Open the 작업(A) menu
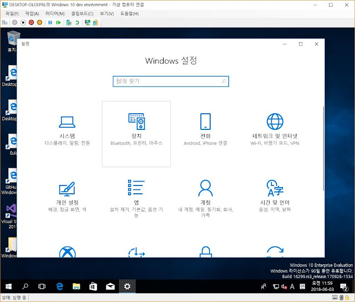The image size is (355, 302). (32, 13)
